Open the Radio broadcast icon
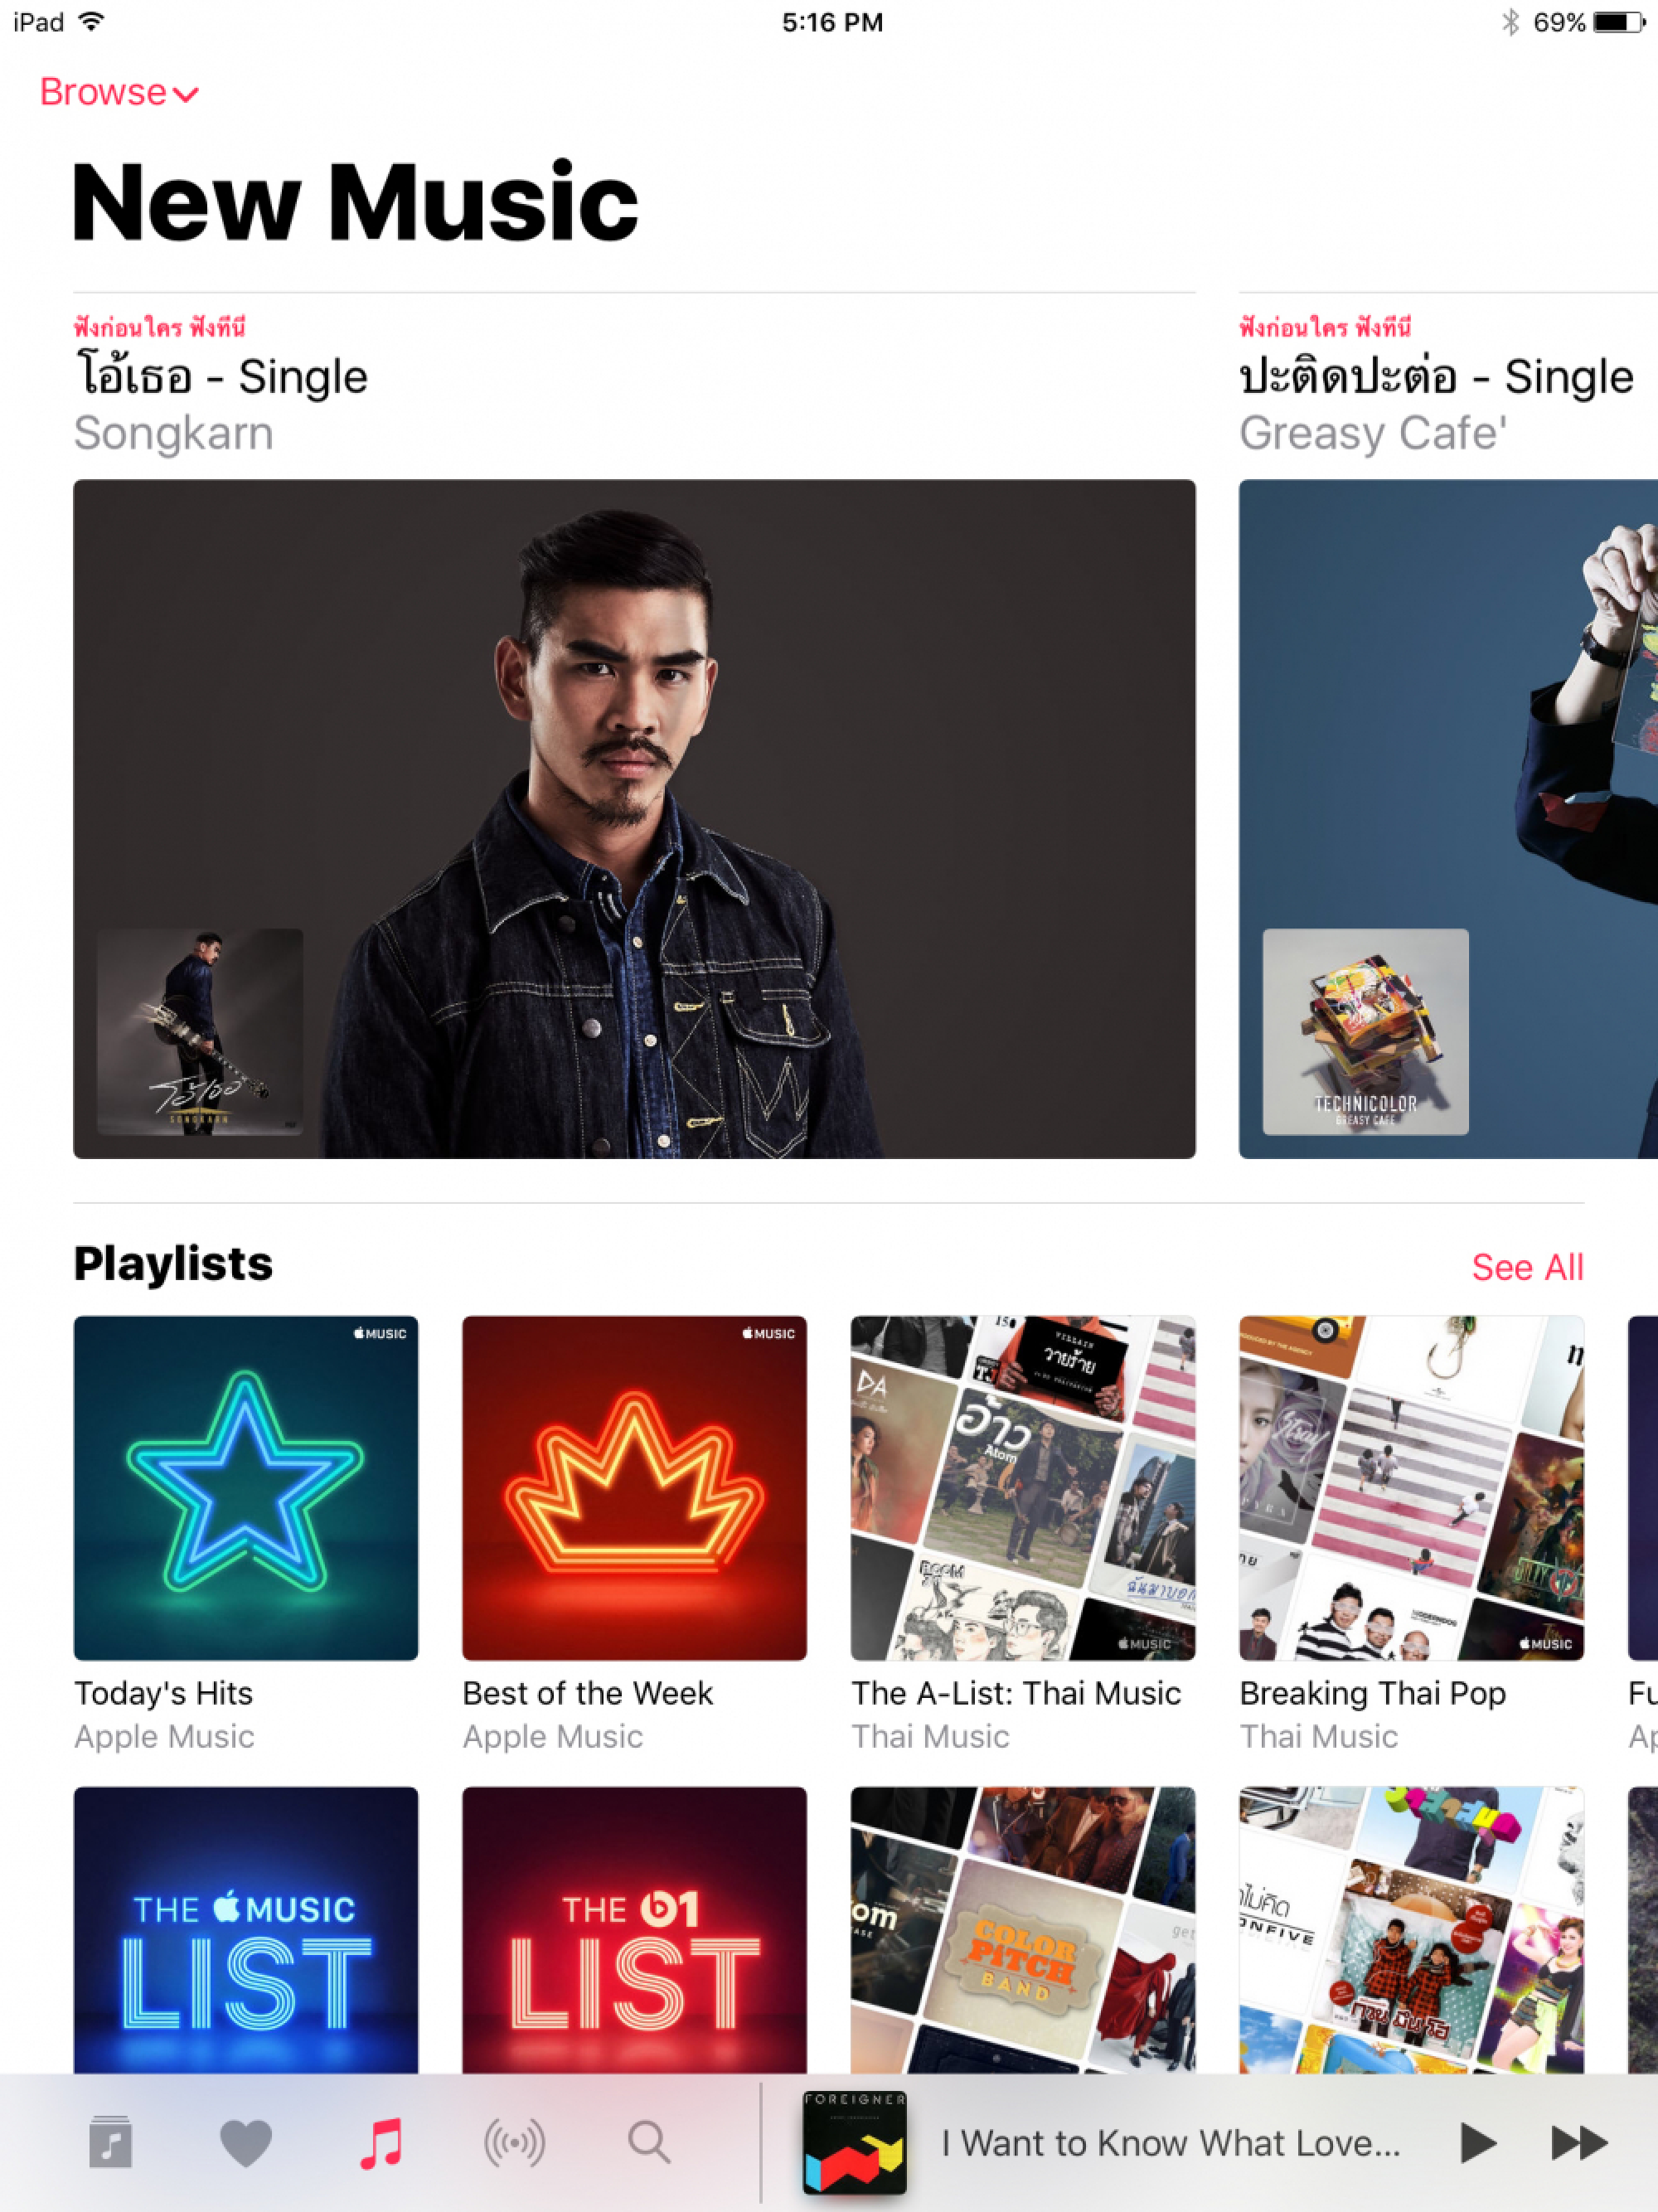This screenshot has height=2212, width=1658. [x=514, y=2143]
